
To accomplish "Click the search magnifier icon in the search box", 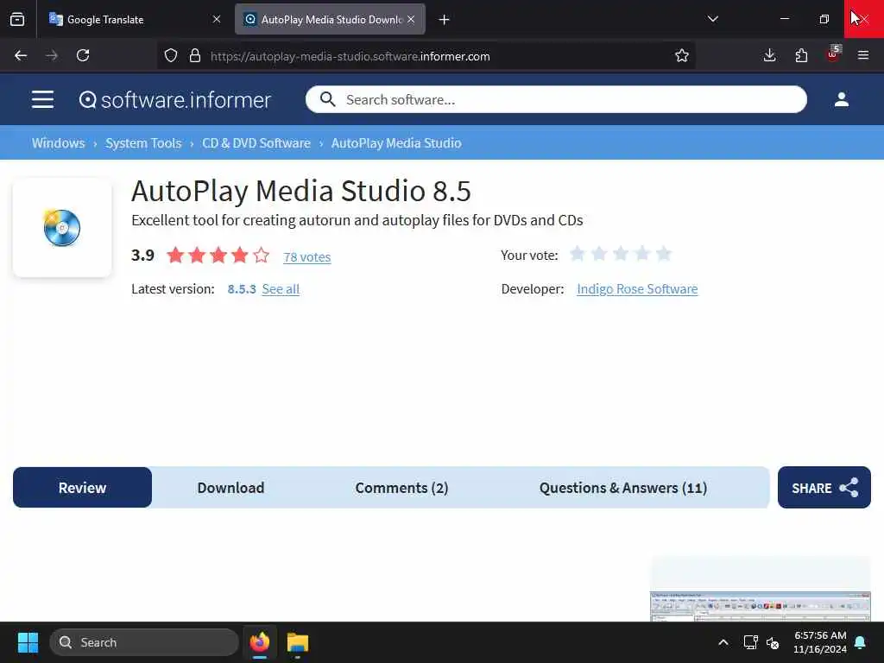I will 327,99.
